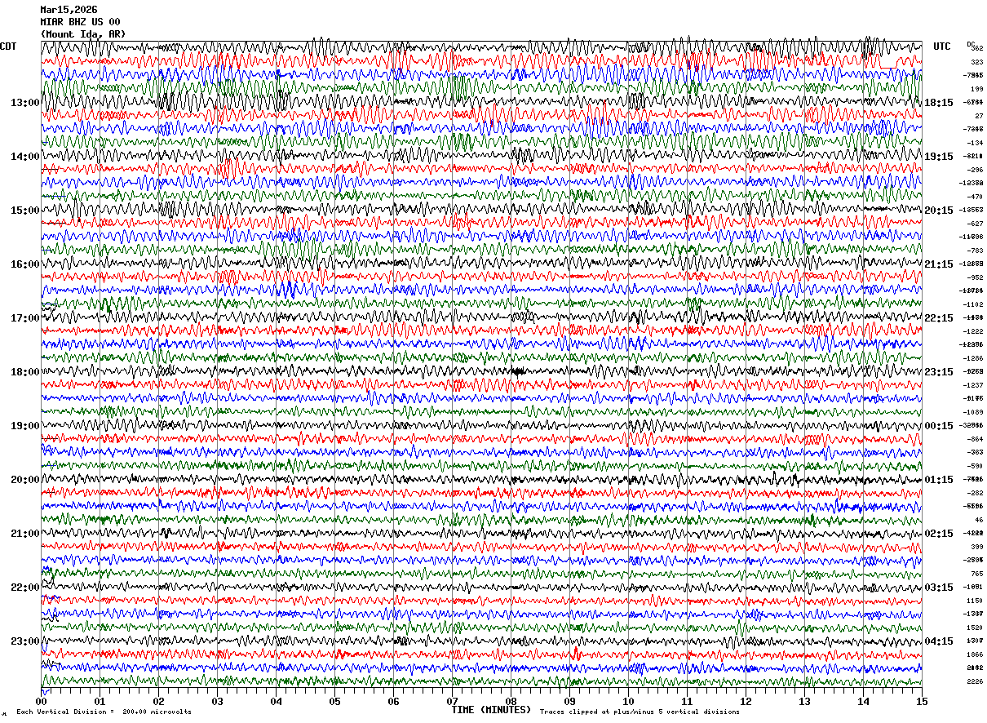Click the DC offset value -296

[x=975, y=170]
